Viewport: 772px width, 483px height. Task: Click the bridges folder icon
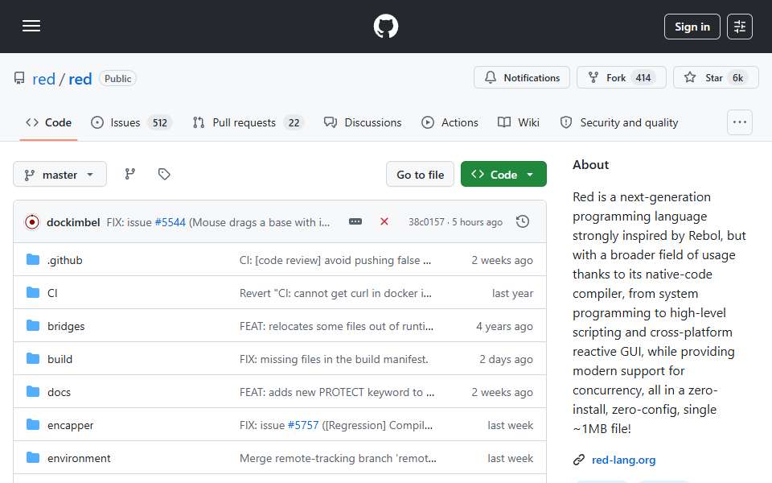point(33,326)
